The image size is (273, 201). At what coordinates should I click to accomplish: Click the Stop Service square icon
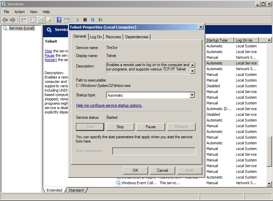(x=85, y=20)
